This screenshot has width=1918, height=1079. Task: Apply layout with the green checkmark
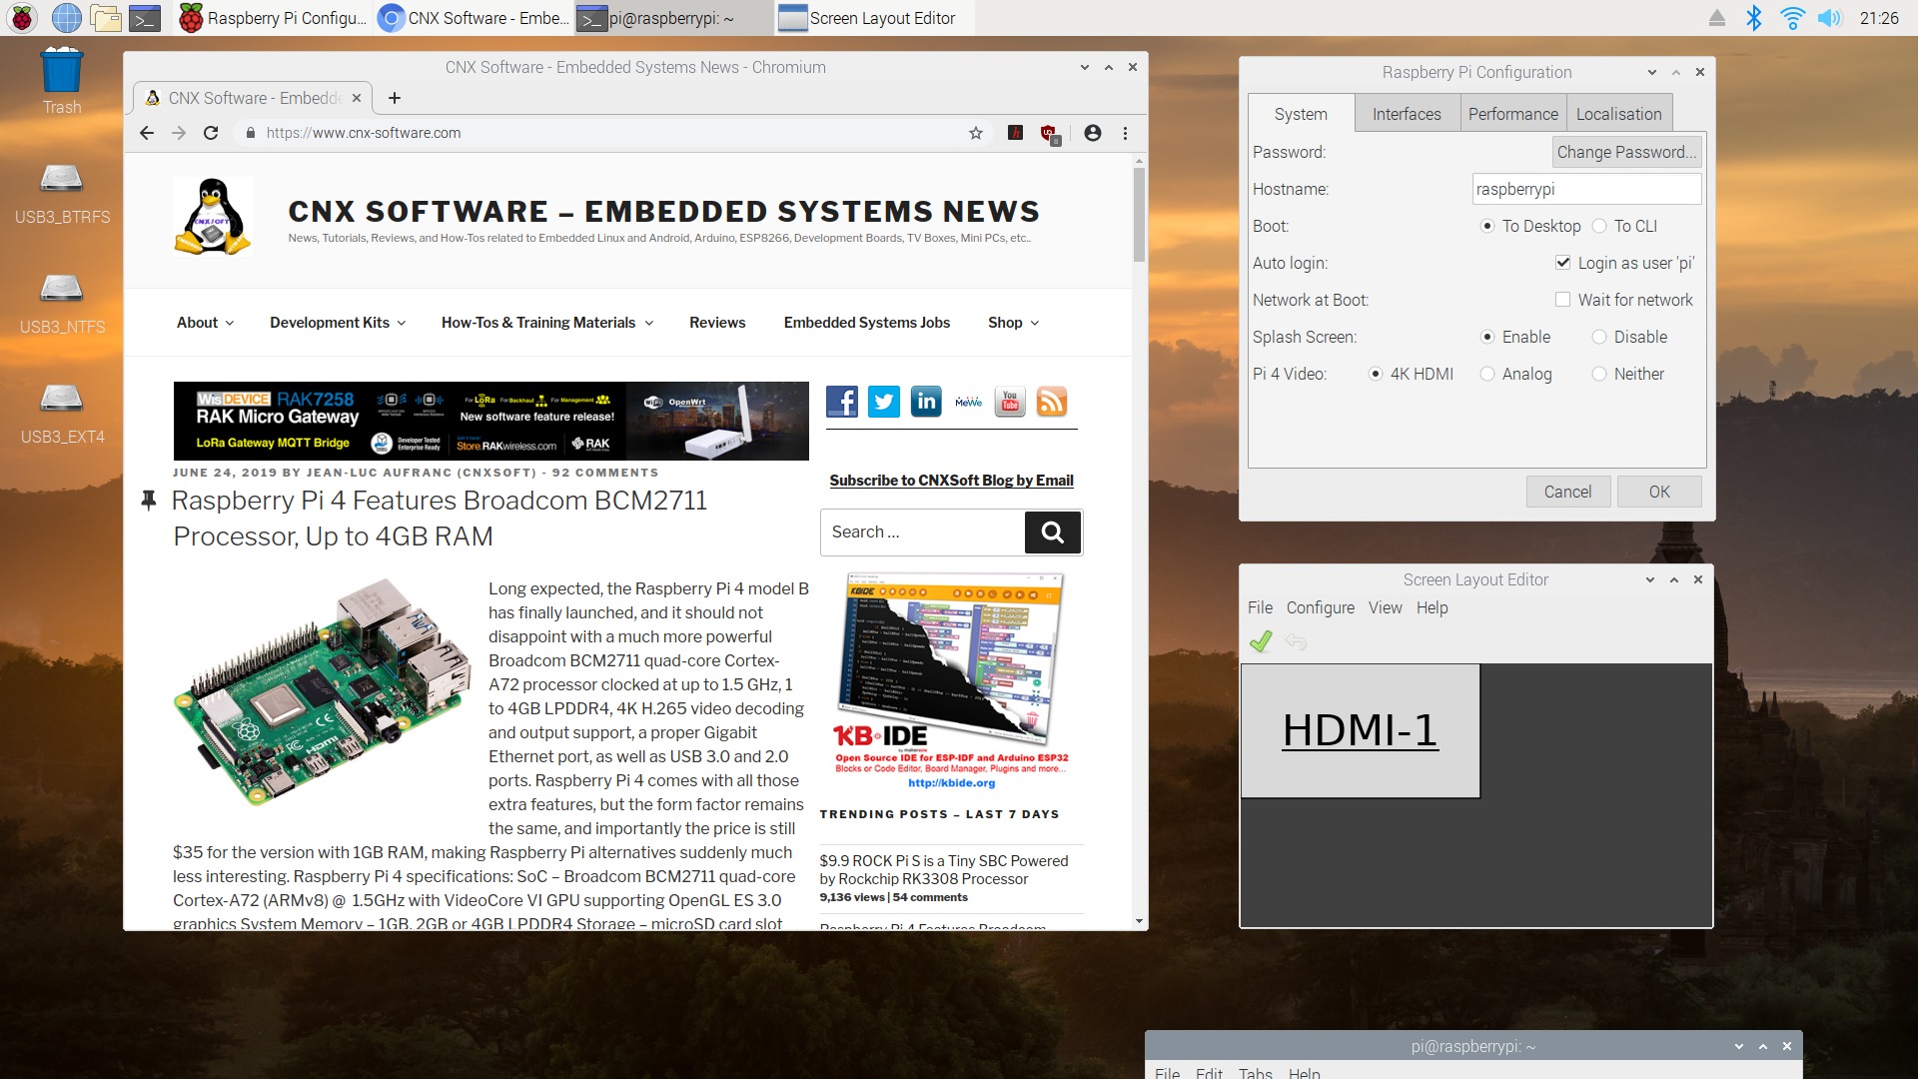[1261, 641]
